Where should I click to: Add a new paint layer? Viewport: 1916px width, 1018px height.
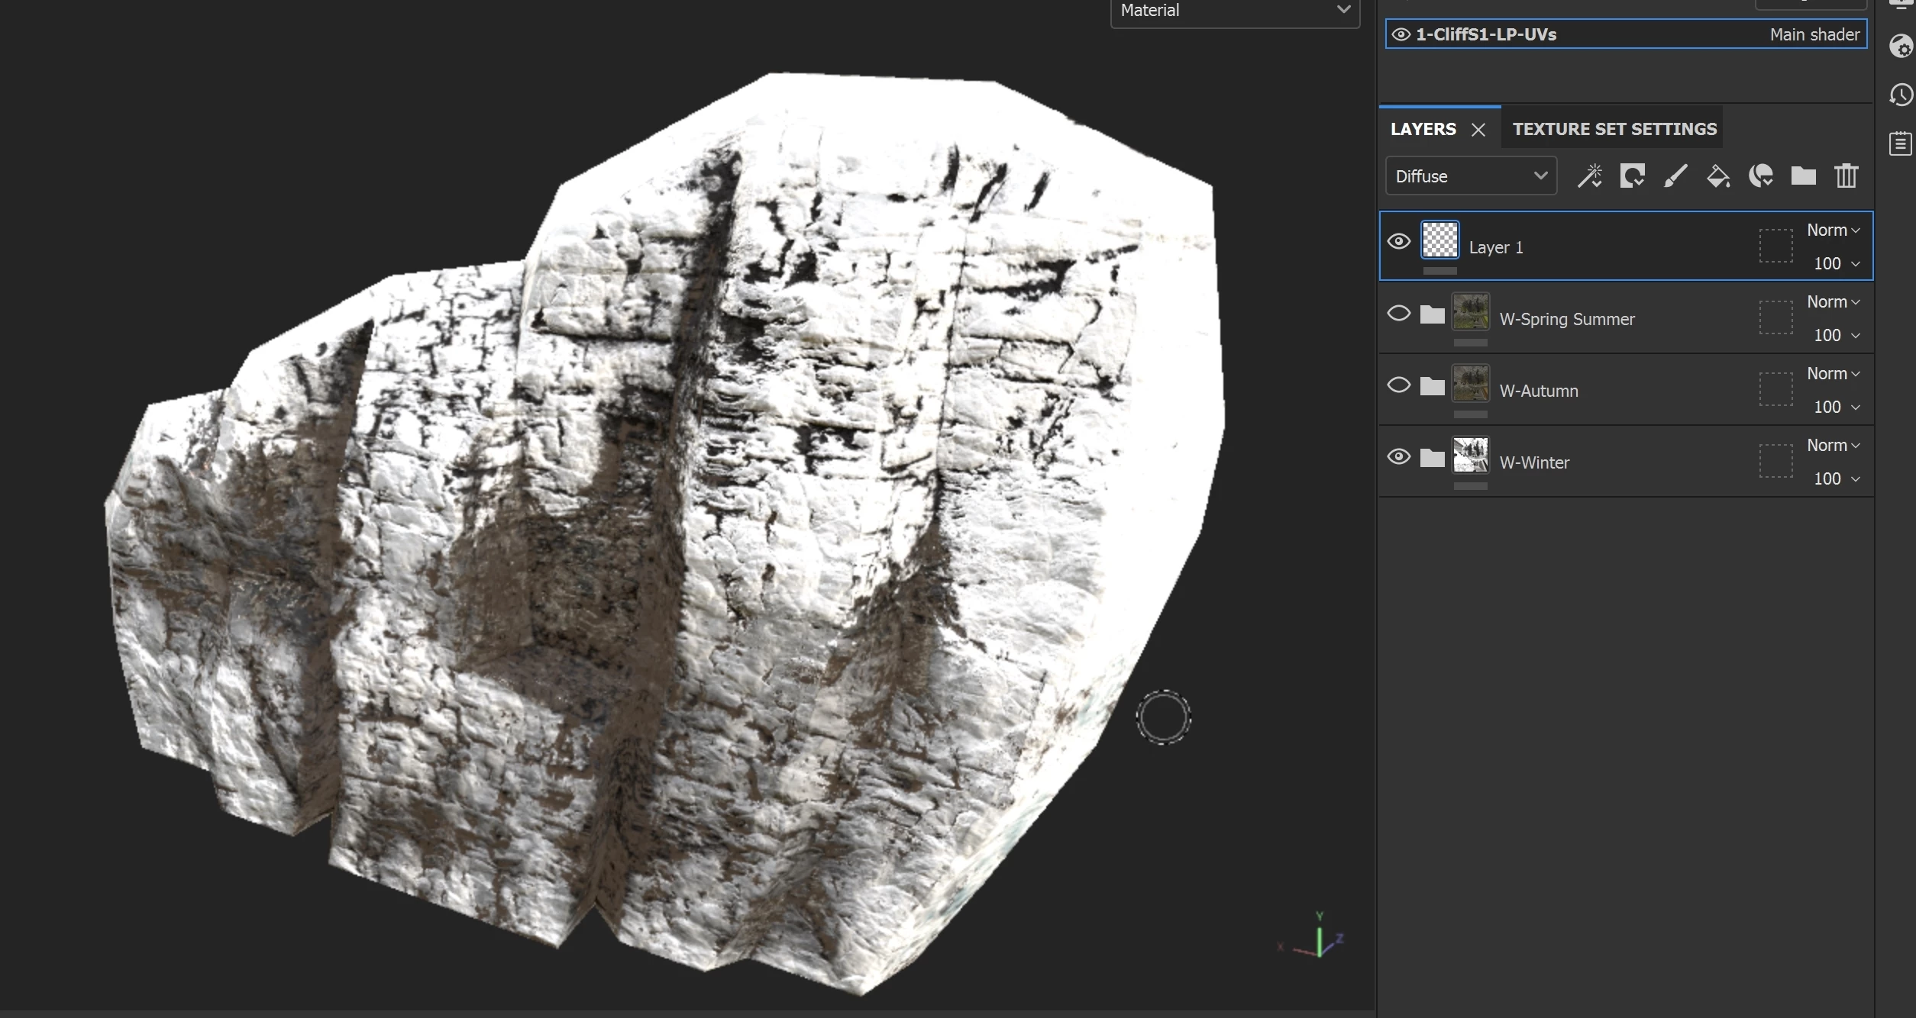[1675, 176]
